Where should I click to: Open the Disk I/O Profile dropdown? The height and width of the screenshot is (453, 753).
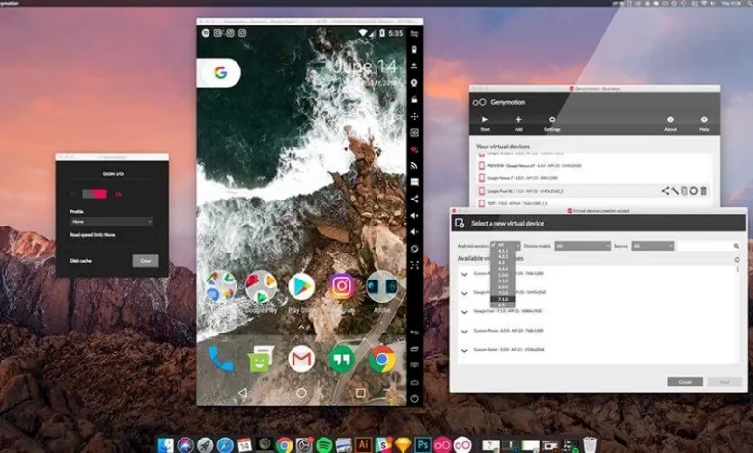pyautogui.click(x=110, y=221)
